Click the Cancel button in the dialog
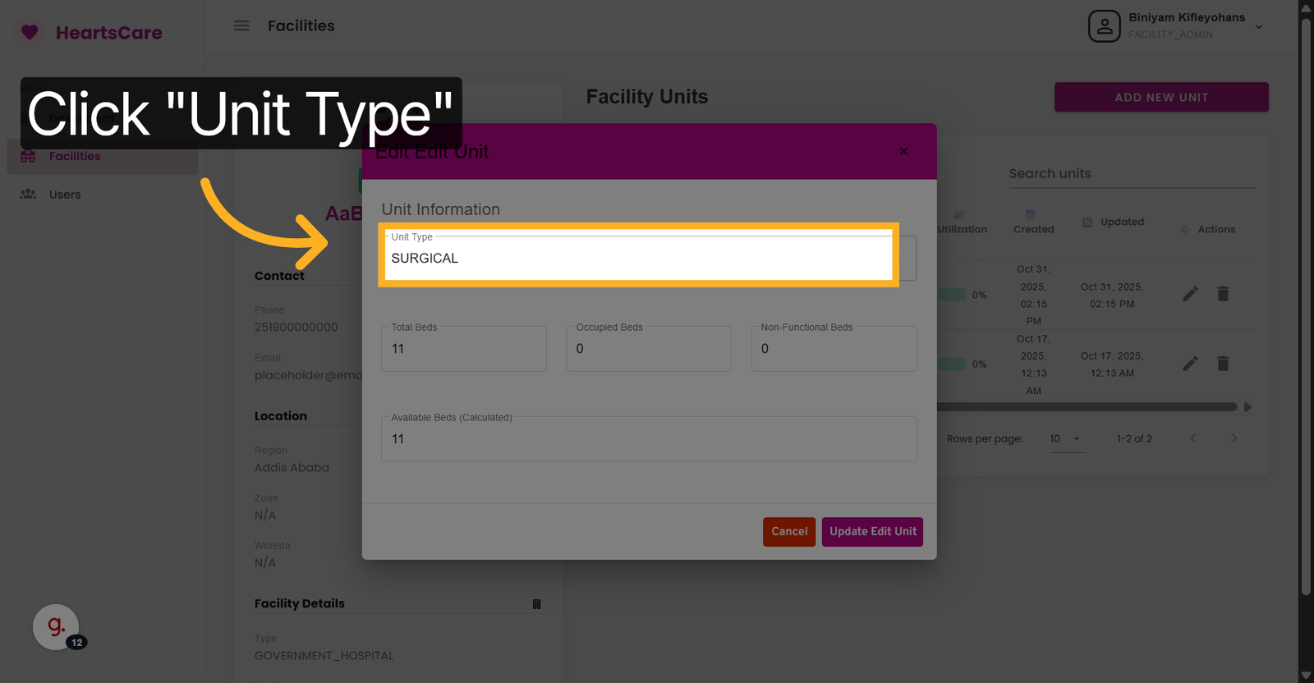Viewport: 1314px width, 683px height. pyautogui.click(x=788, y=531)
